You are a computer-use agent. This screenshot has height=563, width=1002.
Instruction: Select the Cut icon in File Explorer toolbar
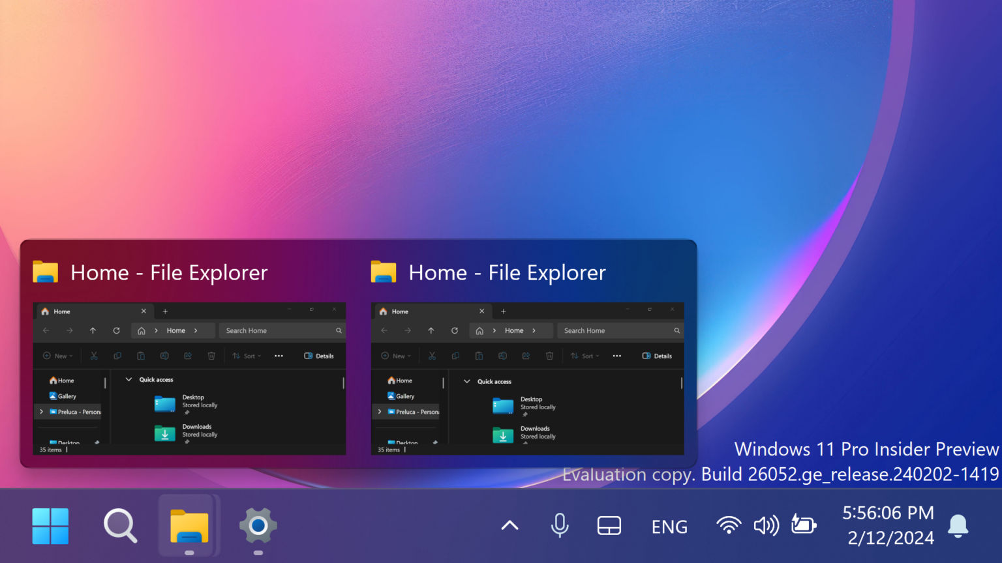pyautogui.click(x=94, y=356)
